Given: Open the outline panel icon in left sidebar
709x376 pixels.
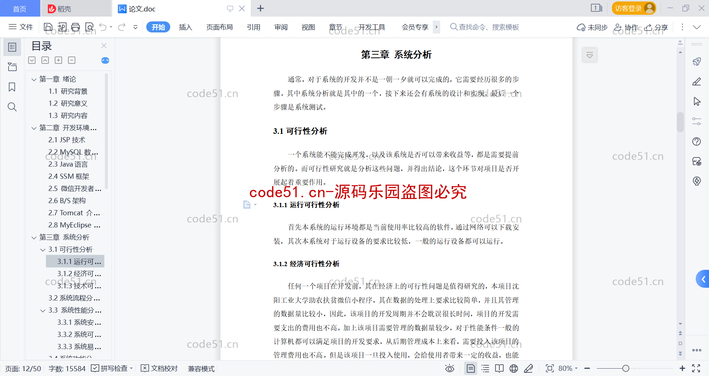Looking at the screenshot, I should pos(12,47).
